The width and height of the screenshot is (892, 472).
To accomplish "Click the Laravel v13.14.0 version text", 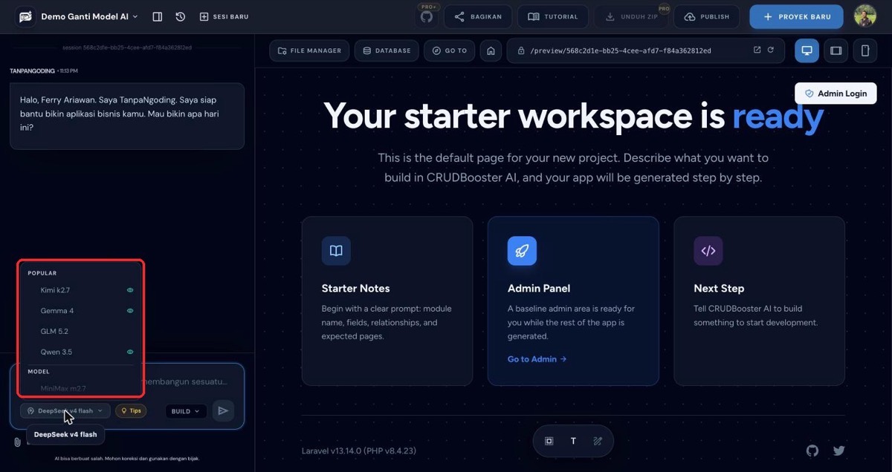I will tap(359, 450).
